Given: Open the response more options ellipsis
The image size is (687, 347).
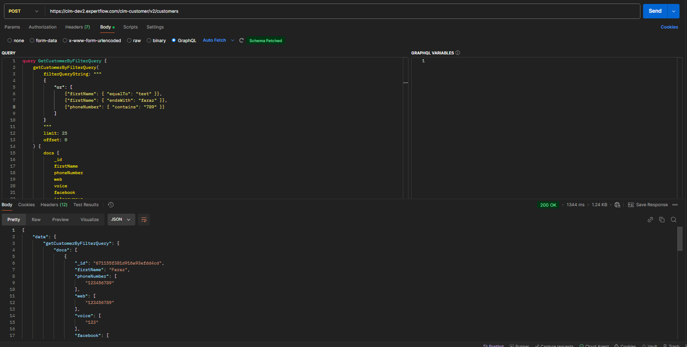Looking at the screenshot, I should click(x=675, y=205).
